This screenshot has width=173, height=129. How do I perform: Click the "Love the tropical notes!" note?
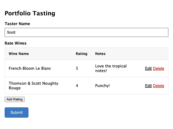pos(111,68)
